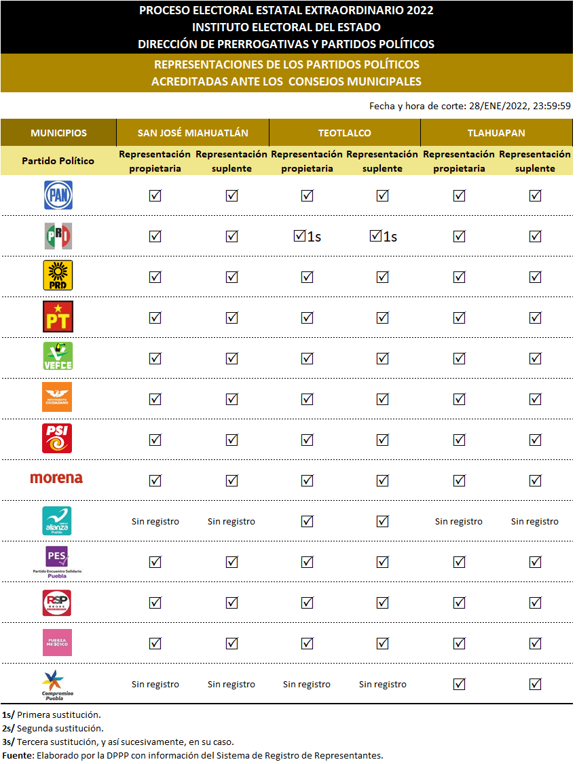
Task: Select the TEOTLALCO column header
Action: point(345,132)
